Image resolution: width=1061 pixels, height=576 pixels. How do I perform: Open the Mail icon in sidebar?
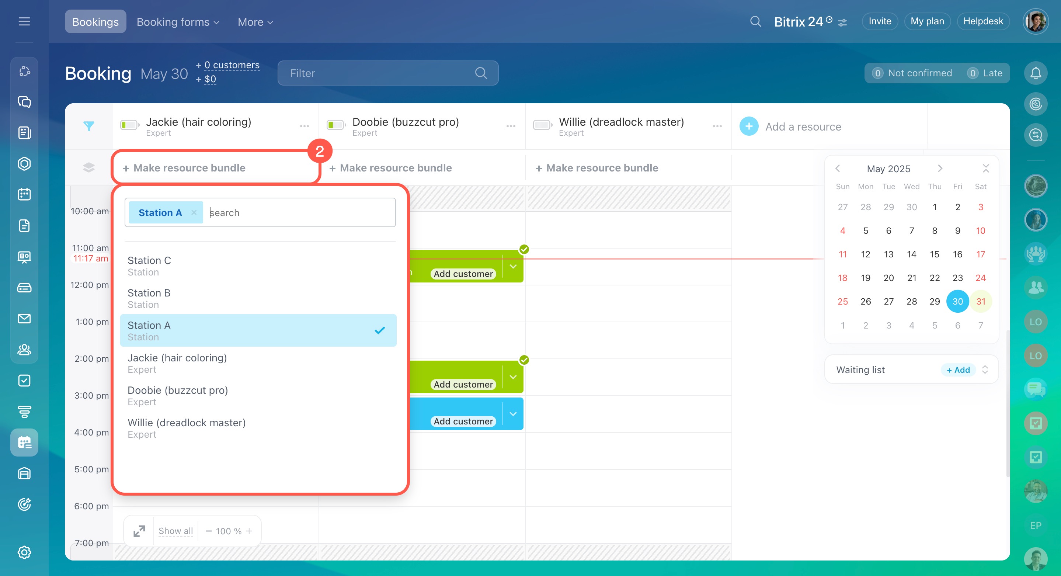click(24, 319)
